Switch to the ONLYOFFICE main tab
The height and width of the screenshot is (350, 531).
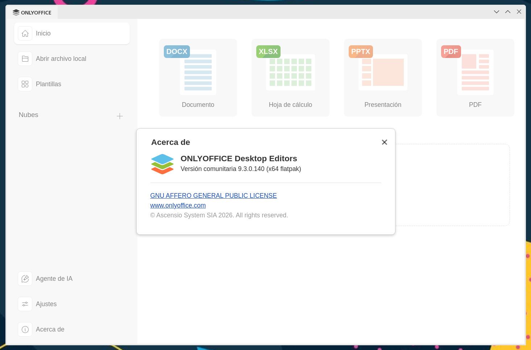(32, 12)
